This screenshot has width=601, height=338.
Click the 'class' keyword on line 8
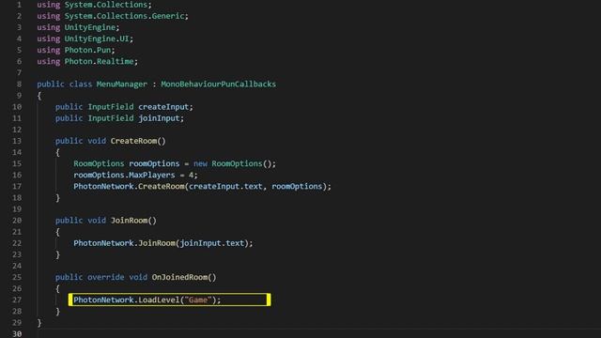click(81, 84)
